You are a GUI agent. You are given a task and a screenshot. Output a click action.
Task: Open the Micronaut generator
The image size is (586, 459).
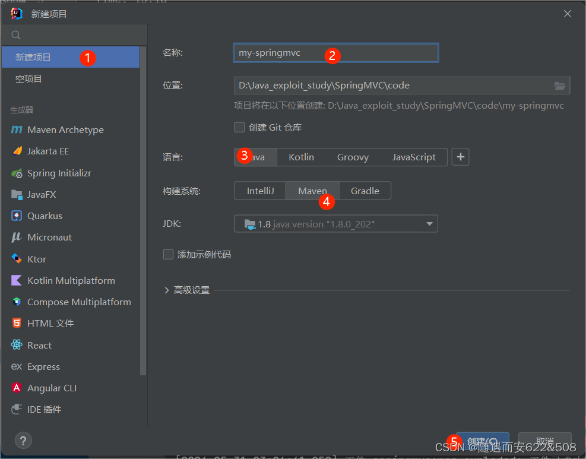point(50,237)
